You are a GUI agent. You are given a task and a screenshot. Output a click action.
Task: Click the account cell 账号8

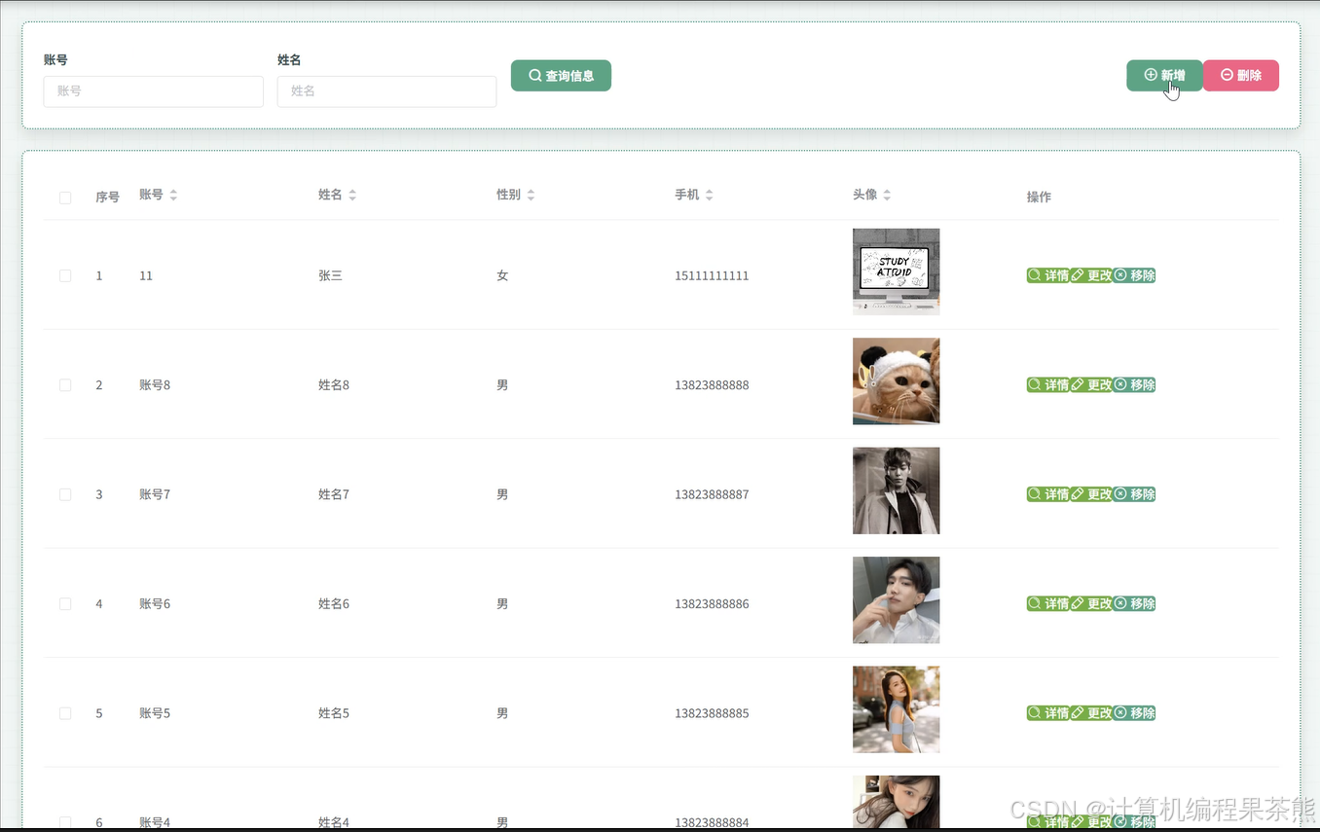[x=155, y=385]
